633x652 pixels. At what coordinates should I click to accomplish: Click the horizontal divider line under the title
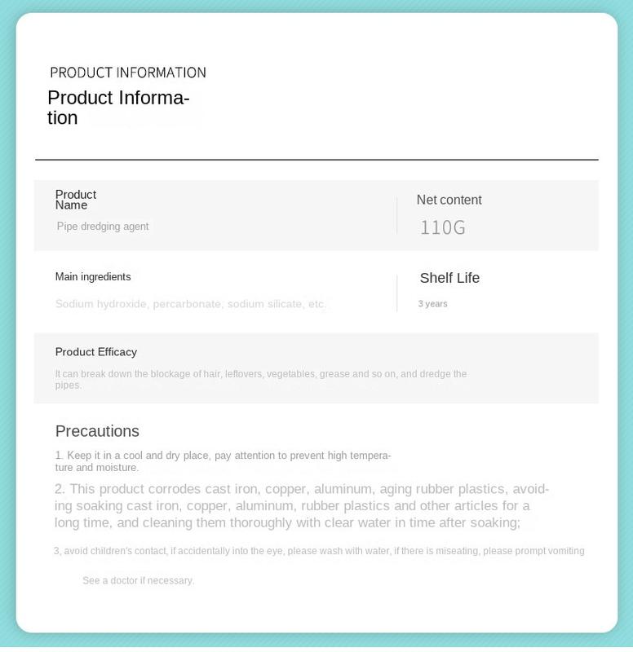pyautogui.click(x=316, y=159)
